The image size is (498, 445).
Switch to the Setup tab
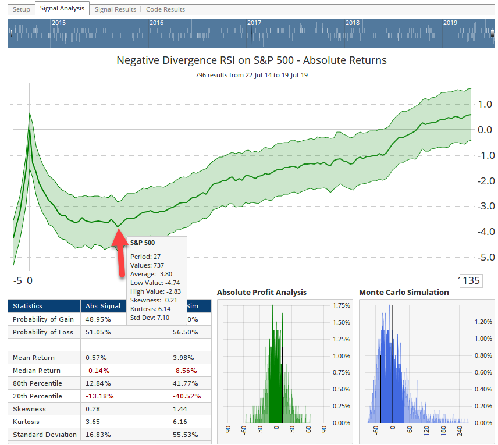[x=22, y=9]
